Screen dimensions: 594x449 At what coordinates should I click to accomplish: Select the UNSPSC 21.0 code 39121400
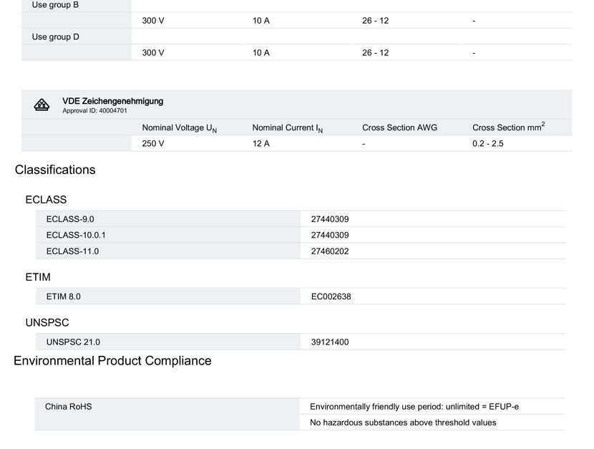330,342
